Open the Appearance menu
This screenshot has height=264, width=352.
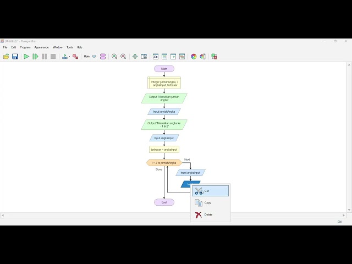tap(42, 47)
